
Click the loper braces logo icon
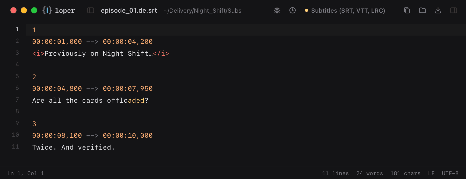coord(47,10)
